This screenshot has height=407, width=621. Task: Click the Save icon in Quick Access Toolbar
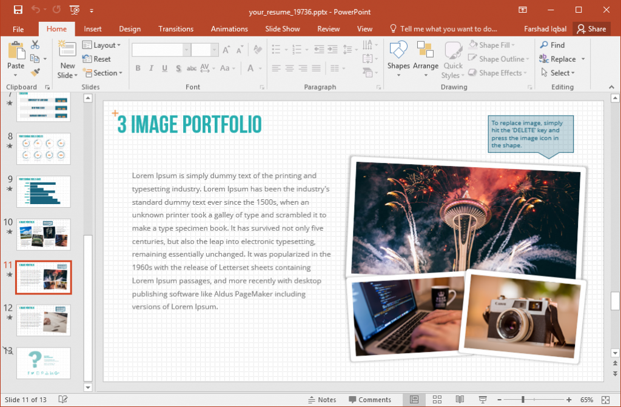point(18,10)
